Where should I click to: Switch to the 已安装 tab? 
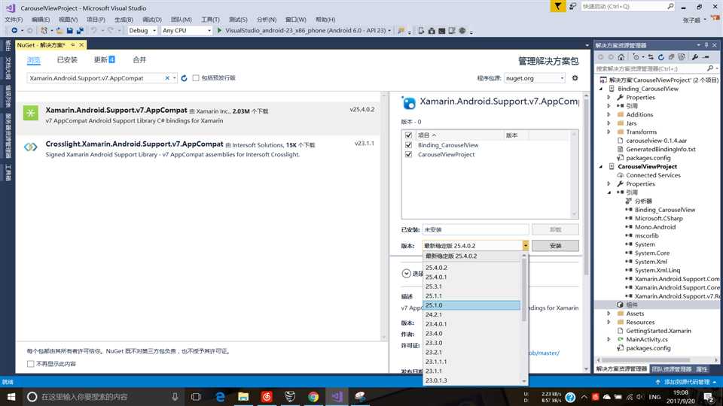tap(67, 60)
